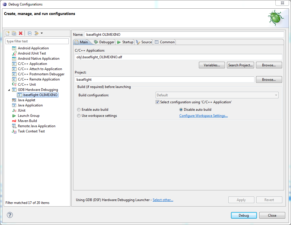Collapse all configuration tree items

click(29, 33)
